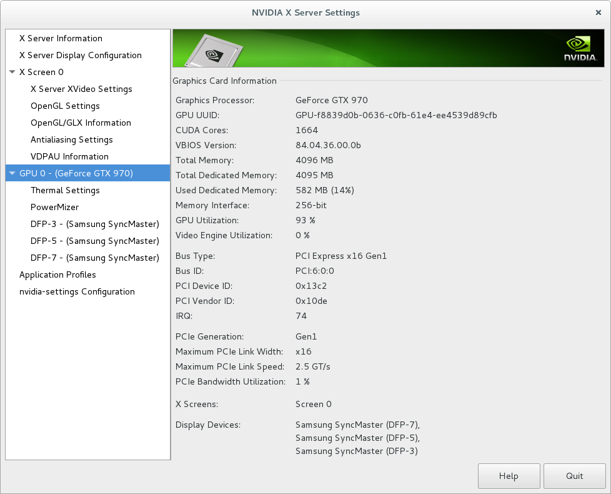The image size is (611, 494).
Task: Click the IRQ value 74
Action: pyautogui.click(x=301, y=316)
